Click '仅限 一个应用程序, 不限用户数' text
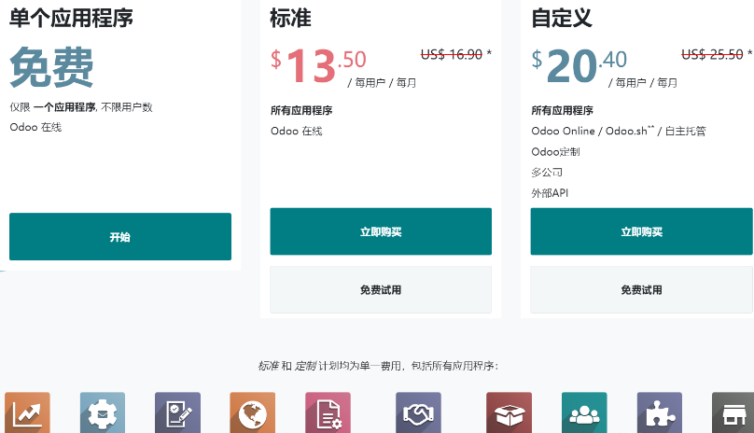The image size is (754, 433). point(81,106)
